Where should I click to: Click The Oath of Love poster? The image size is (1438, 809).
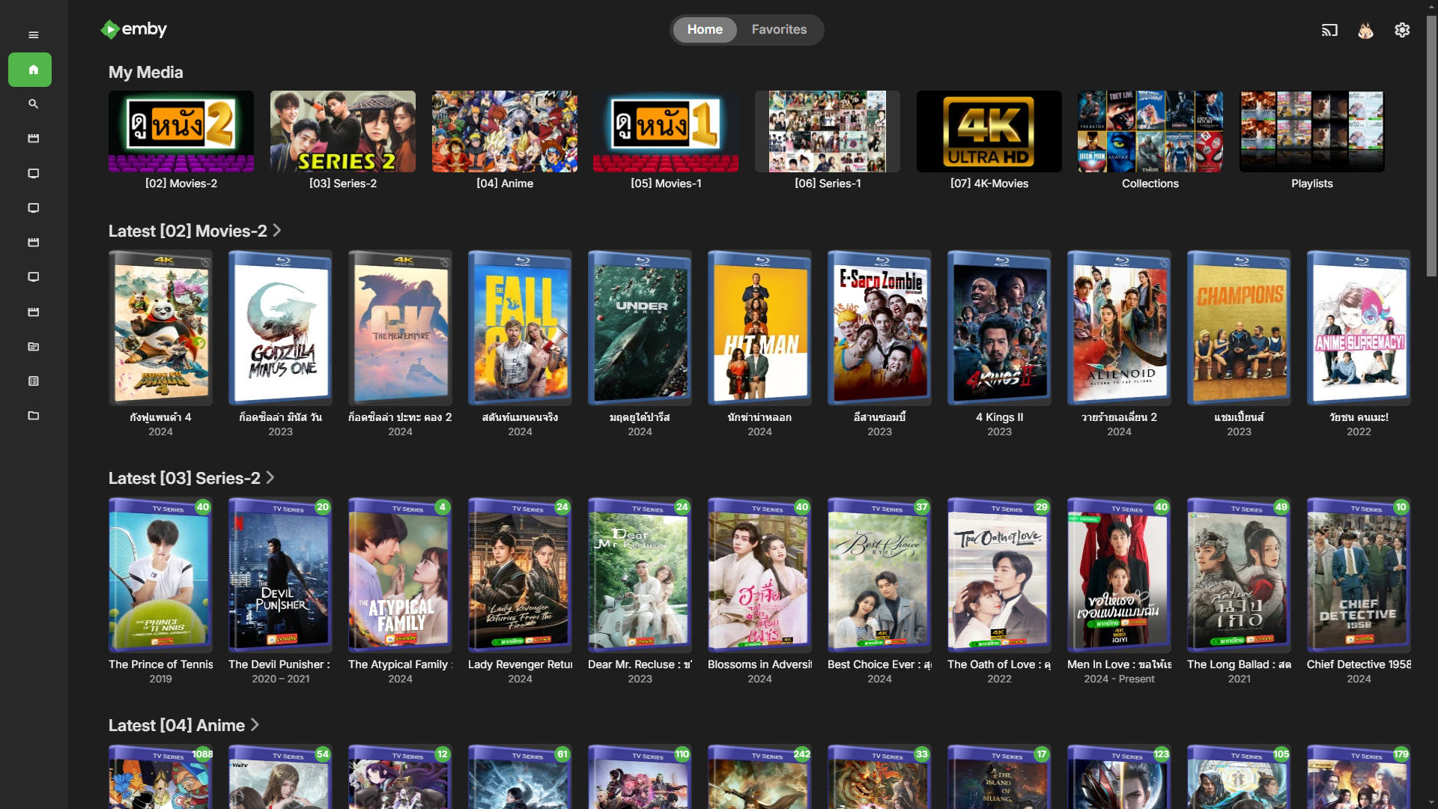(999, 575)
